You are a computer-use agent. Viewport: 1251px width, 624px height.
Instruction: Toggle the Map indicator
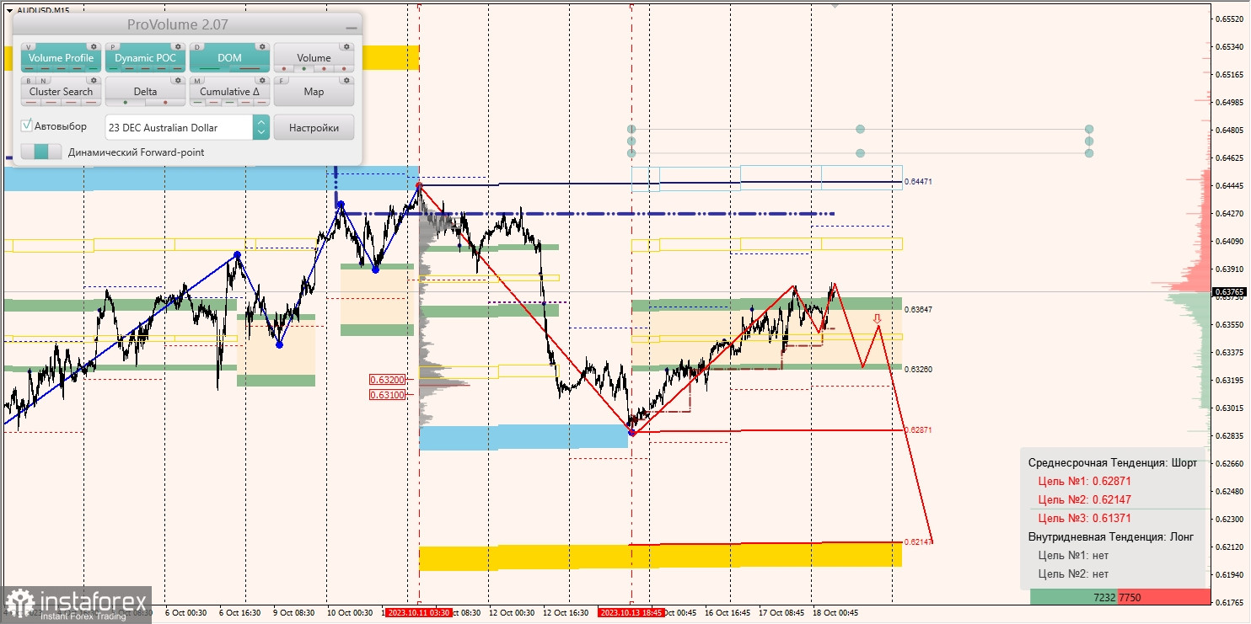314,91
